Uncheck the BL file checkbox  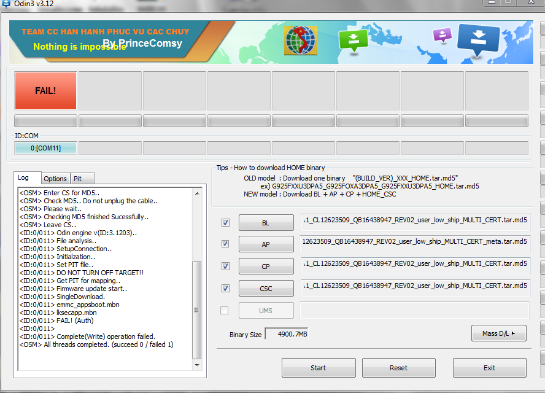[x=225, y=222]
